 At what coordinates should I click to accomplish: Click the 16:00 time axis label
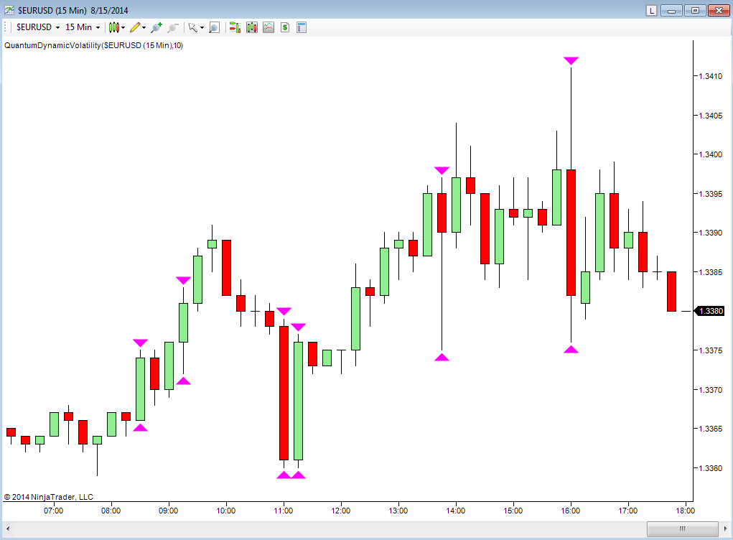pos(571,511)
